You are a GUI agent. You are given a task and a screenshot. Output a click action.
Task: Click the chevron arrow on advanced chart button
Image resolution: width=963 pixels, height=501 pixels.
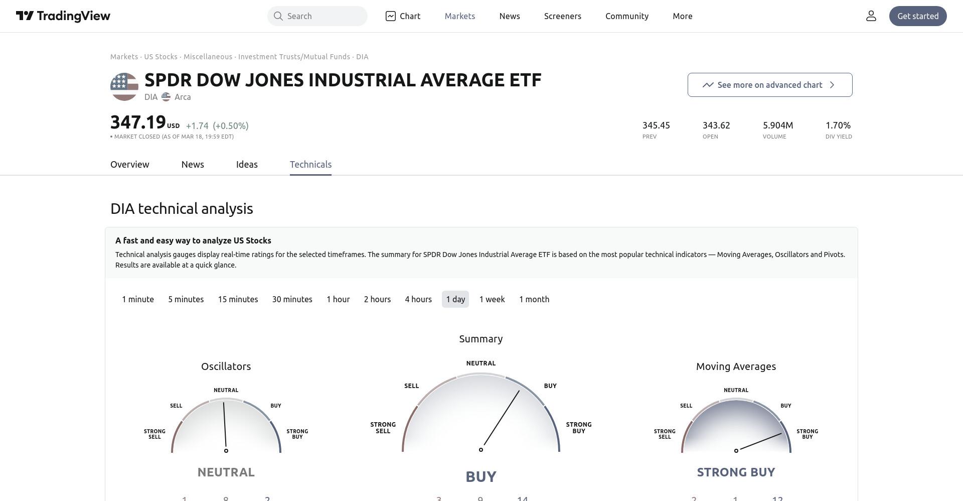tap(833, 85)
